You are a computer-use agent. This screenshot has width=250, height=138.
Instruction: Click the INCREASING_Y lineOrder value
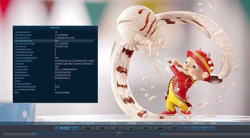pyautogui.click(x=63, y=78)
